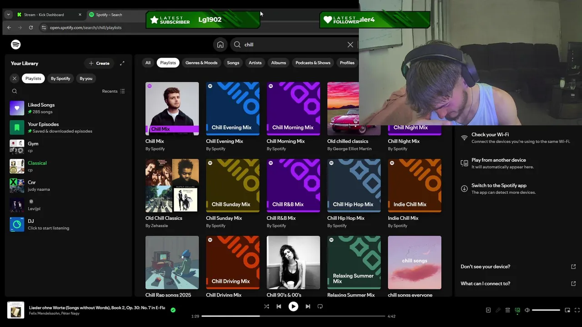Open lyrics microphone icon
Image resolution: width=582 pixels, height=327 pixels.
(x=498, y=310)
